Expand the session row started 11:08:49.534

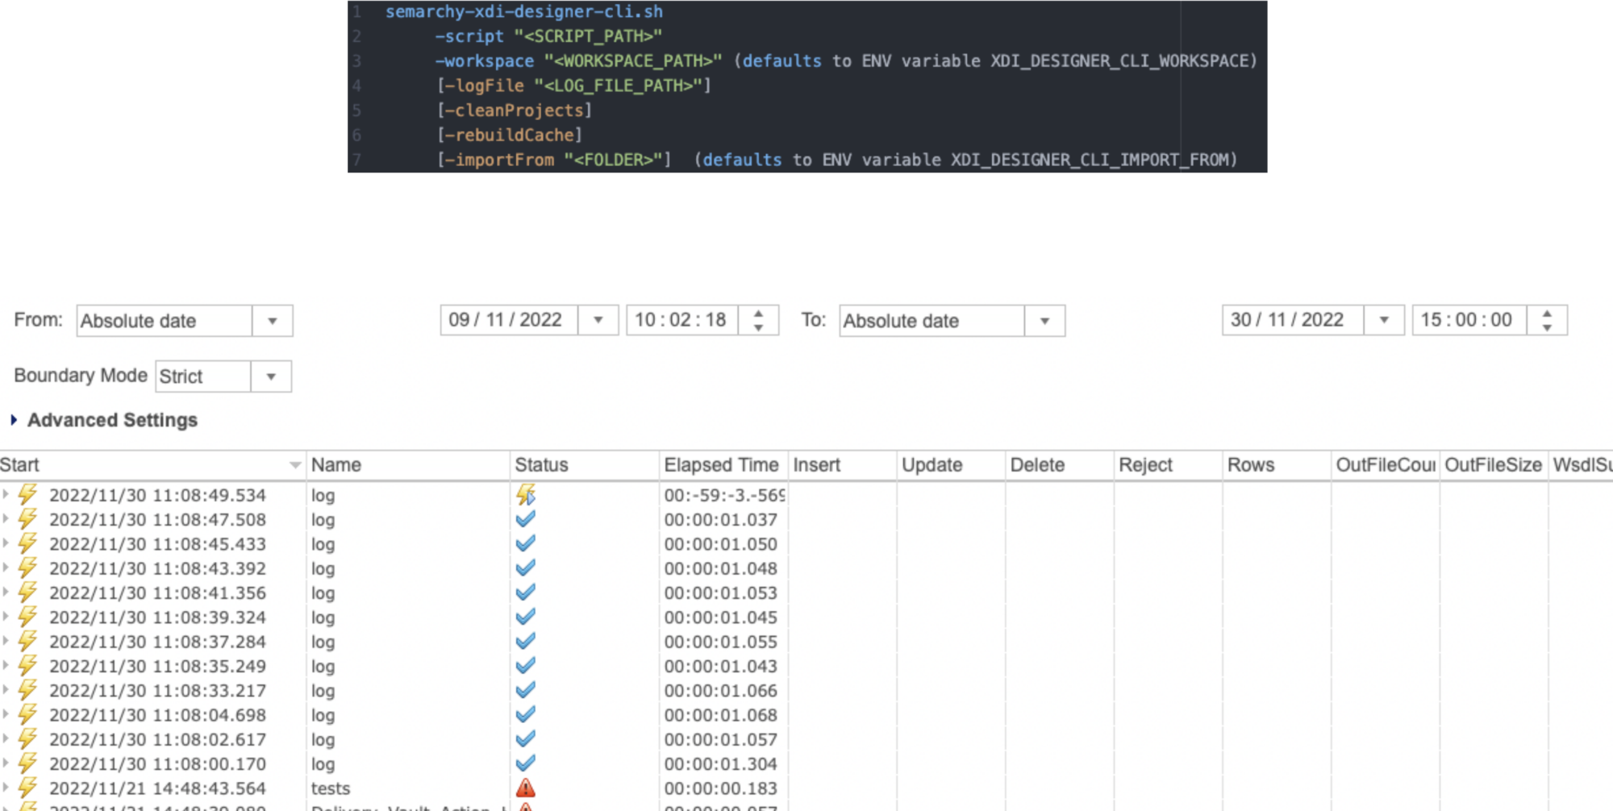coord(6,494)
